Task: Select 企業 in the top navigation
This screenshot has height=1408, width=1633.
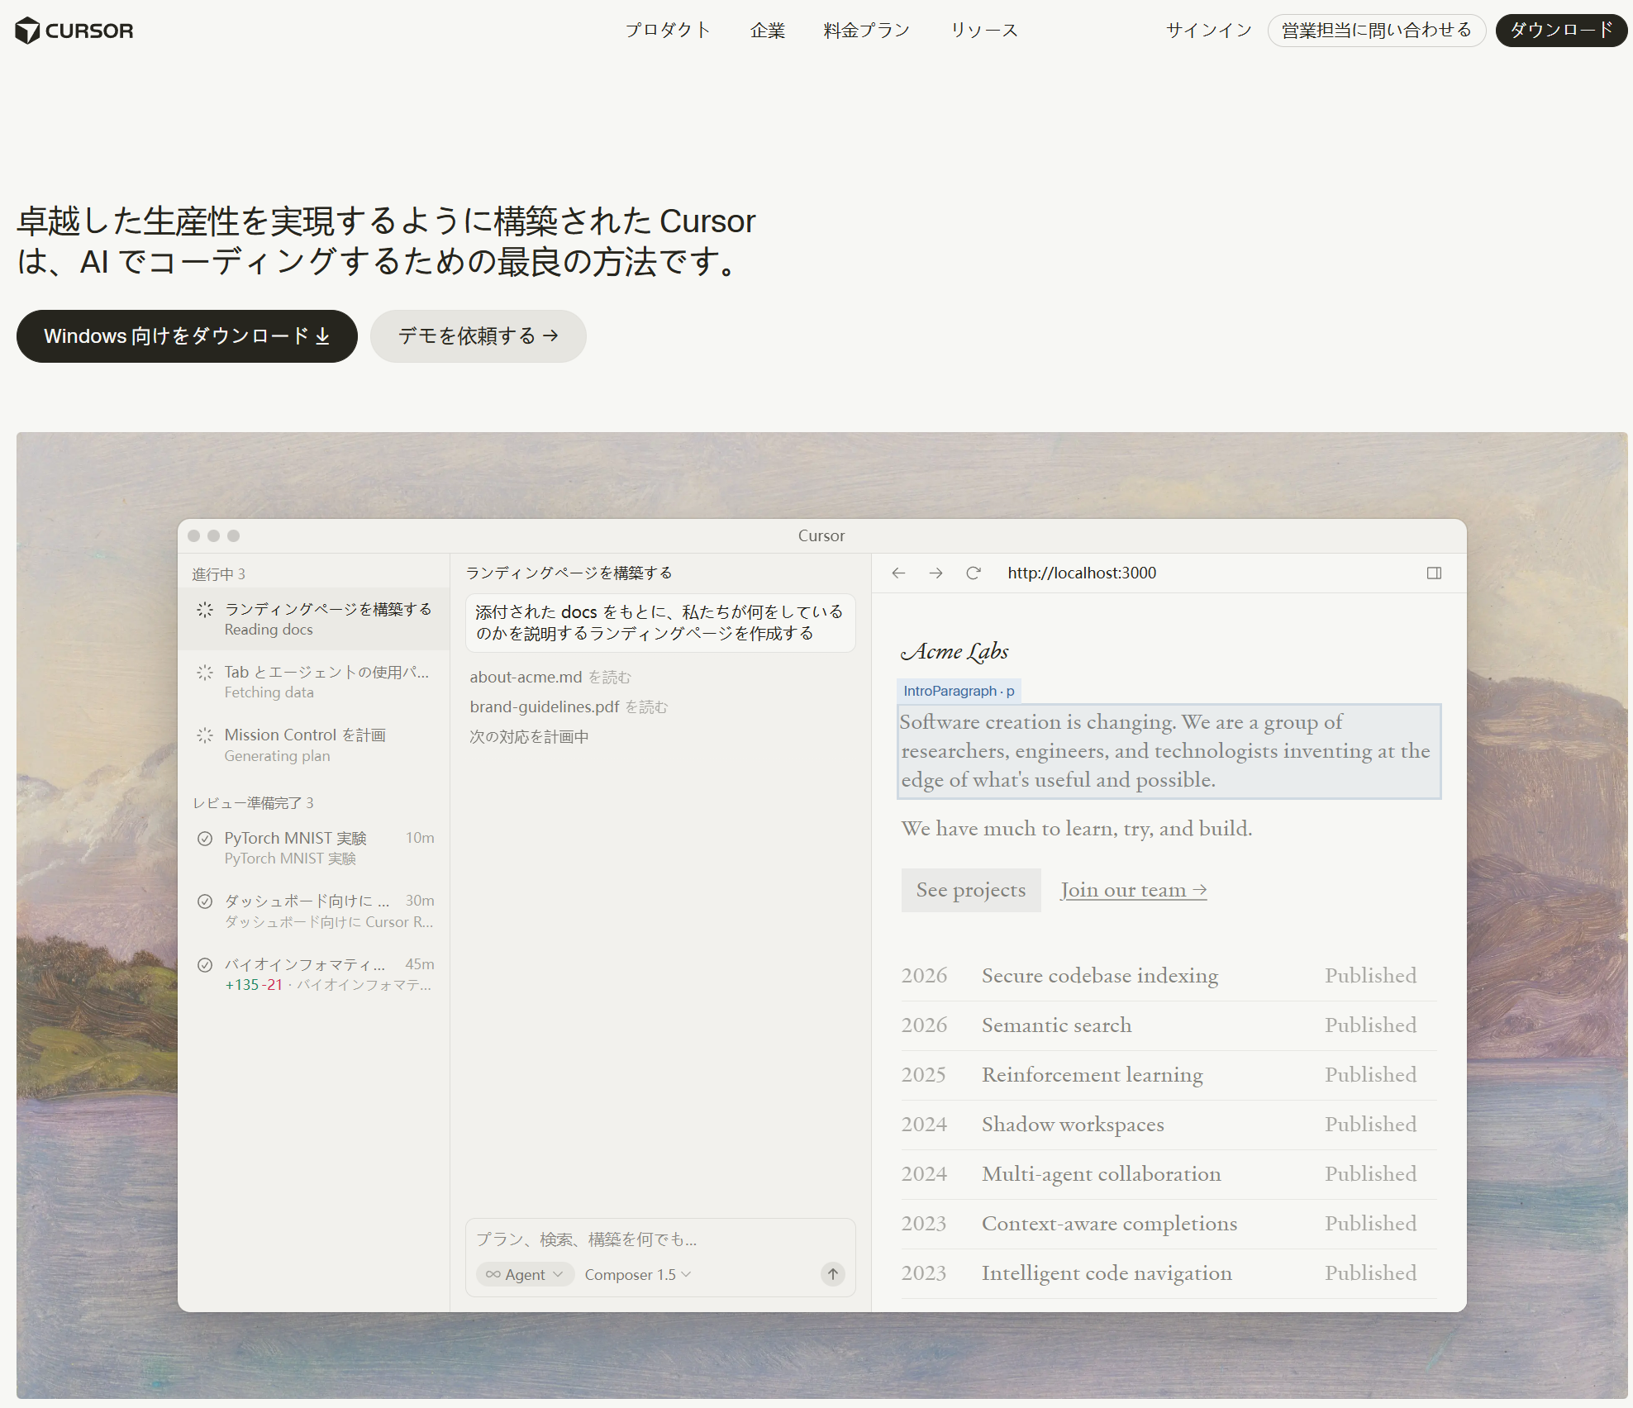Action: coord(767,30)
